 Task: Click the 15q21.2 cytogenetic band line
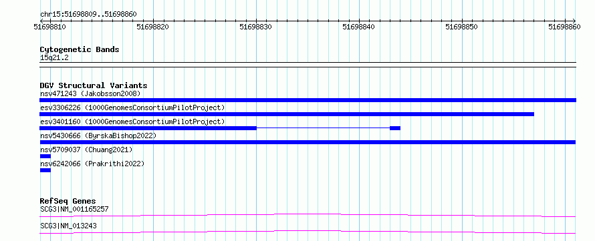pyautogui.click(x=308, y=65)
